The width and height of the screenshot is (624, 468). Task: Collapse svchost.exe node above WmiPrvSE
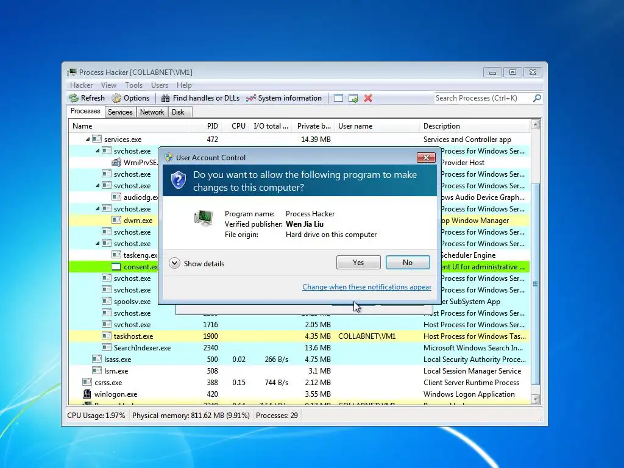(97, 151)
